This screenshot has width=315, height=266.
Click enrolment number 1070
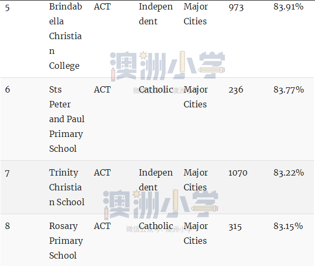click(x=238, y=173)
